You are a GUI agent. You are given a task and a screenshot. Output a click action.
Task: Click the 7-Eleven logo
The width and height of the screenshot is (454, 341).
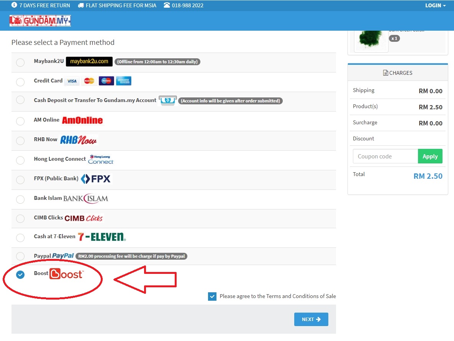[102, 237]
